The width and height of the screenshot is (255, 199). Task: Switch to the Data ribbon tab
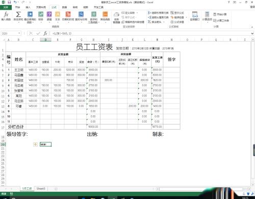click(x=64, y=7)
